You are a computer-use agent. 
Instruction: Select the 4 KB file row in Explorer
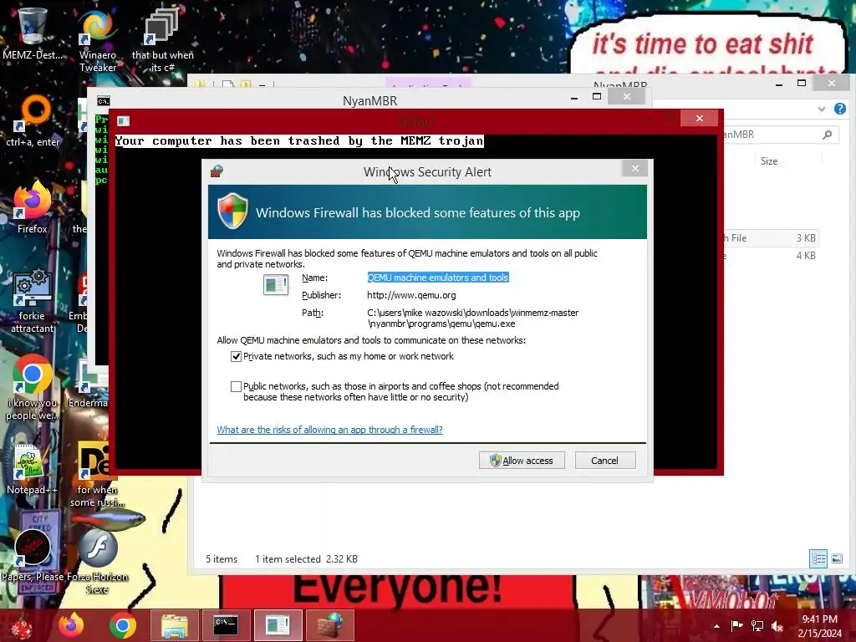point(771,256)
